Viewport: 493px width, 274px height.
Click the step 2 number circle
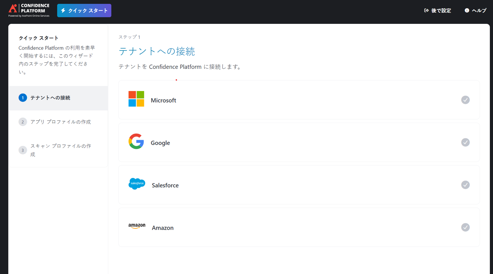(23, 122)
